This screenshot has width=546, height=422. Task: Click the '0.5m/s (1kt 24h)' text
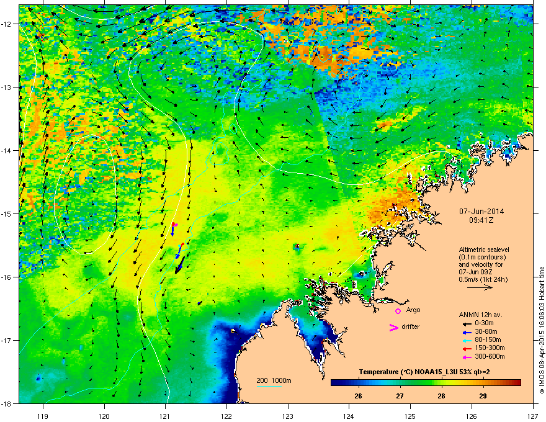pyautogui.click(x=483, y=279)
